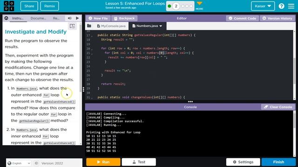This screenshot has width=298, height=167.
Task: Switch to the Documentation tab
Action: tap(38, 18)
